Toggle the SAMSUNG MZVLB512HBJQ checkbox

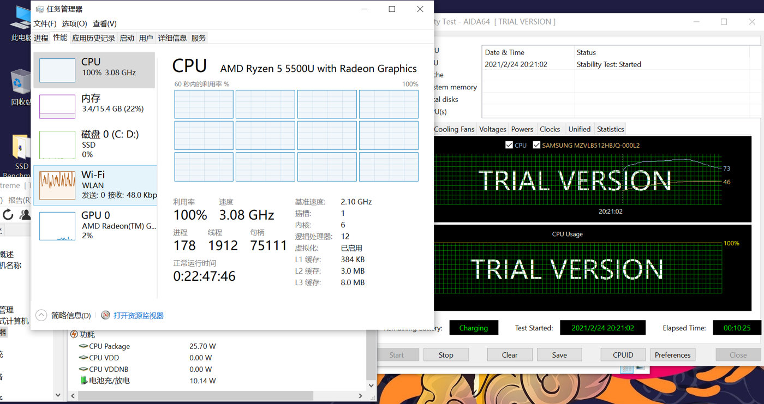(536, 145)
